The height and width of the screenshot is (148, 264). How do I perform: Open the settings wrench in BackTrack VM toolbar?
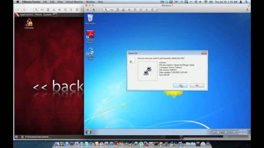36,10
